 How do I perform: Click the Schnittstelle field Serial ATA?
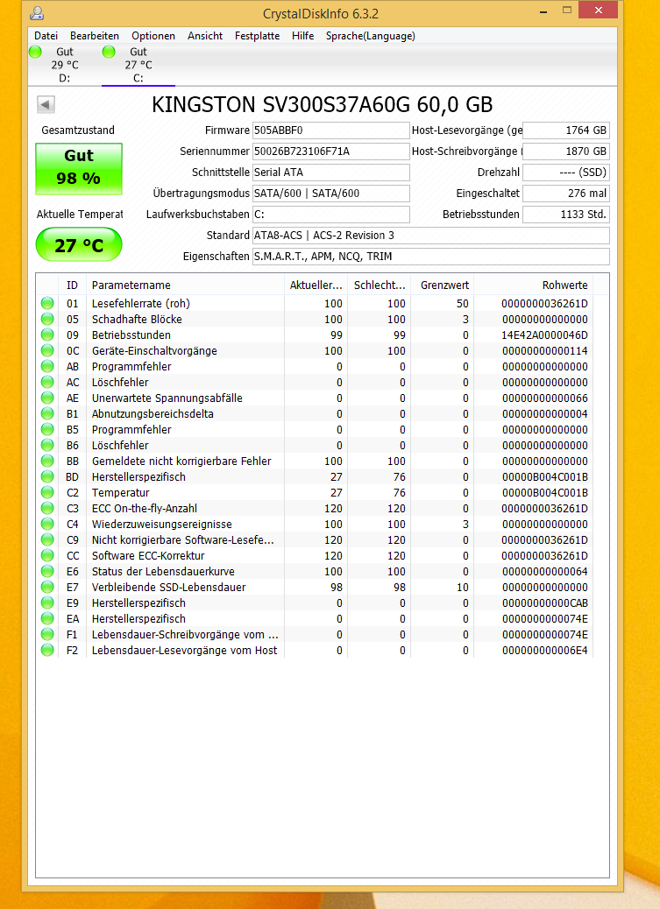click(330, 173)
